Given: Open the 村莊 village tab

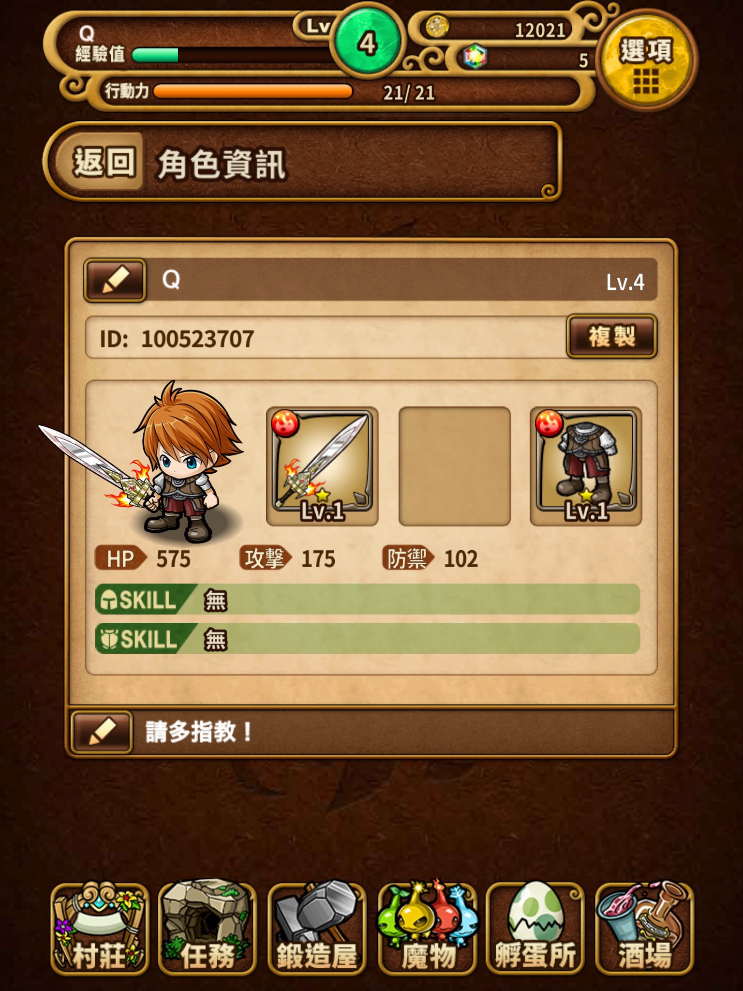Looking at the screenshot, I should pos(100,929).
